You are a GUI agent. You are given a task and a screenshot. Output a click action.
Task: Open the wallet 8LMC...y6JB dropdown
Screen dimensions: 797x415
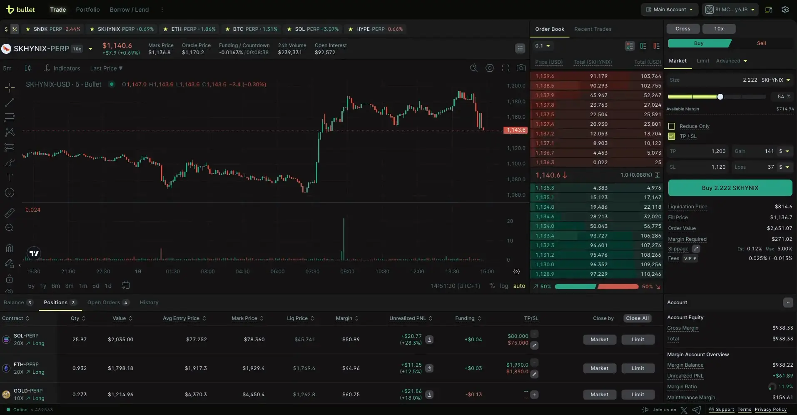coord(730,10)
